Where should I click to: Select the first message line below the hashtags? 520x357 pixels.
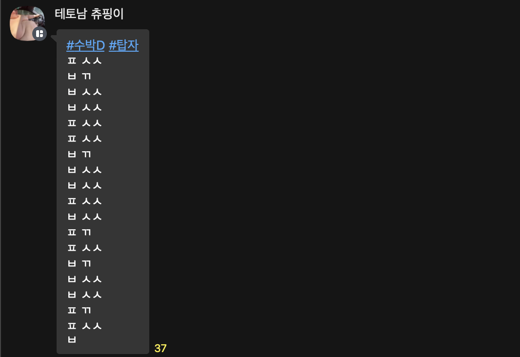[x=84, y=60]
